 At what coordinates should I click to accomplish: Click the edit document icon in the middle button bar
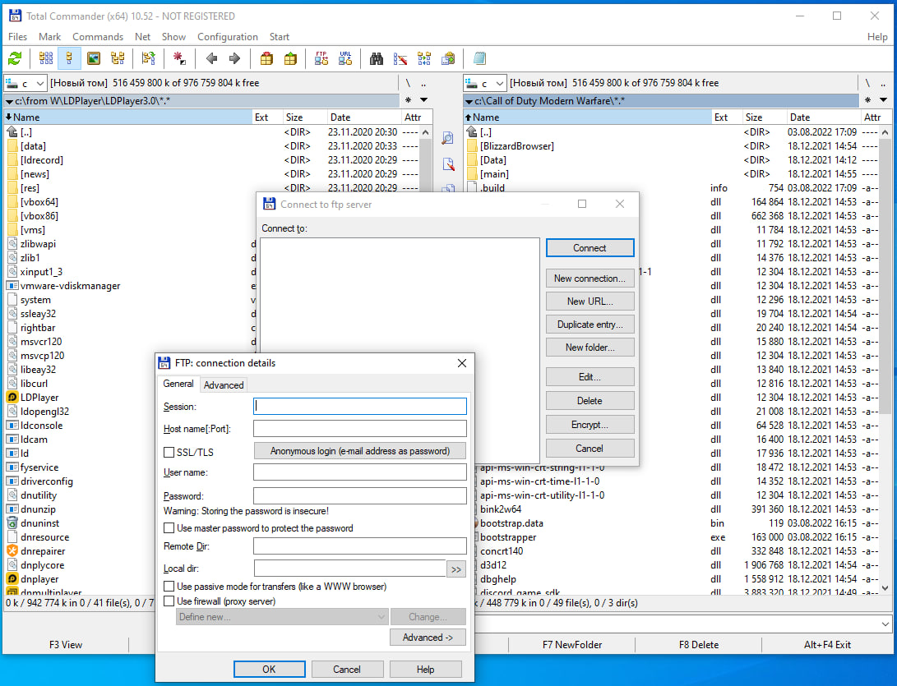tap(448, 164)
